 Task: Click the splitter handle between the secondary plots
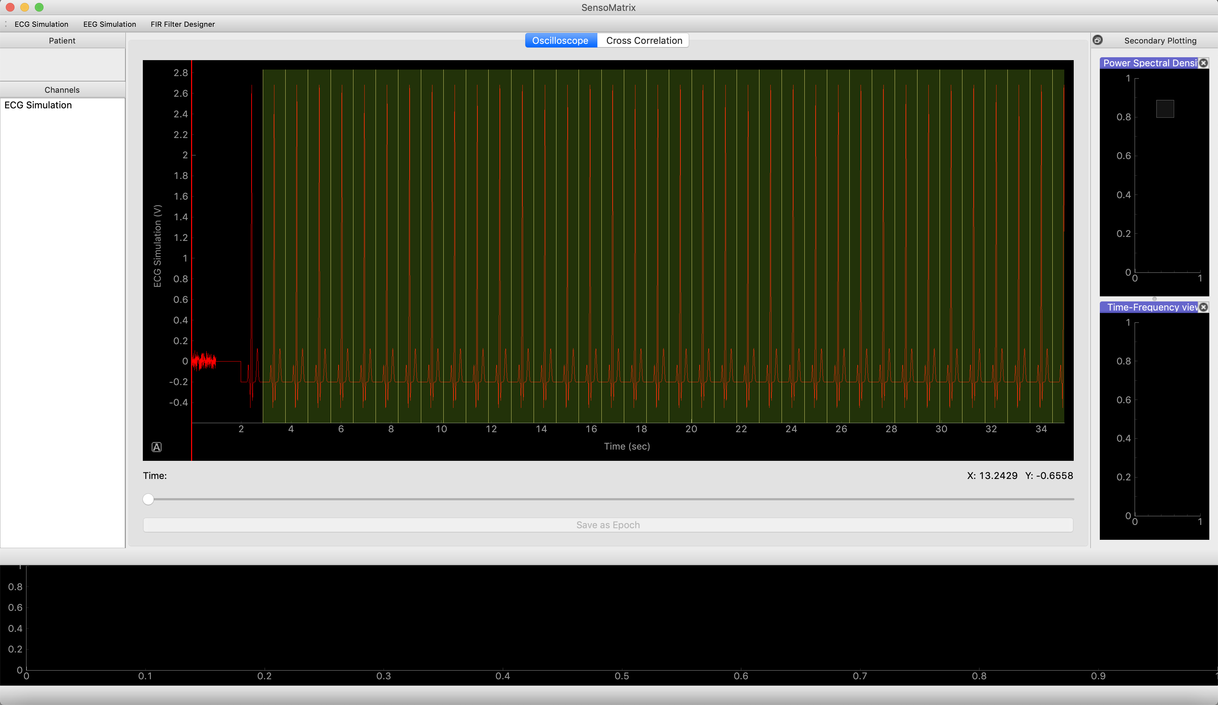(x=1154, y=299)
